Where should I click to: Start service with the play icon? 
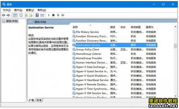tap(49, 15)
